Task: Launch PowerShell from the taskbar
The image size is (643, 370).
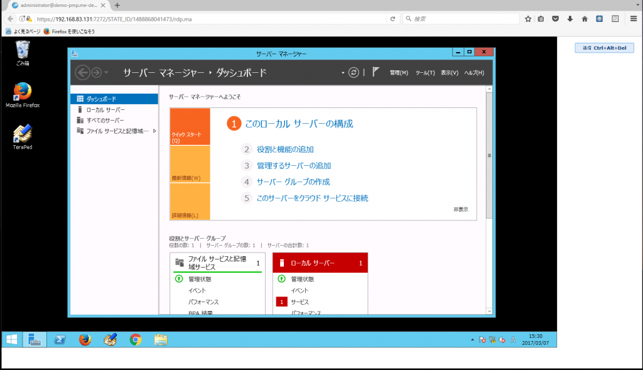Action: tap(60, 340)
